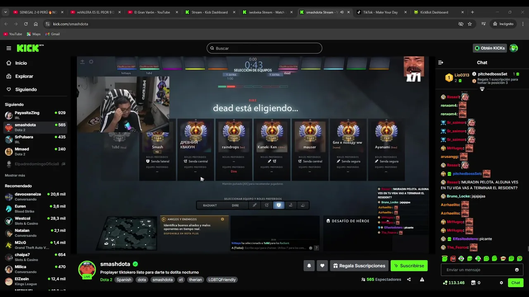Click the Buscar search field

tap(264, 48)
